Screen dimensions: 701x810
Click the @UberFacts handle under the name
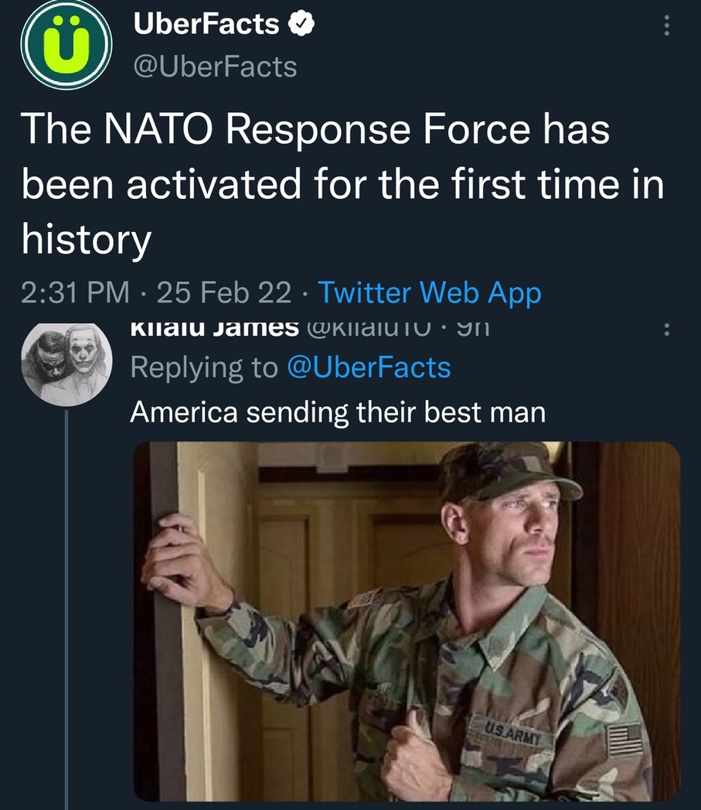(x=215, y=67)
